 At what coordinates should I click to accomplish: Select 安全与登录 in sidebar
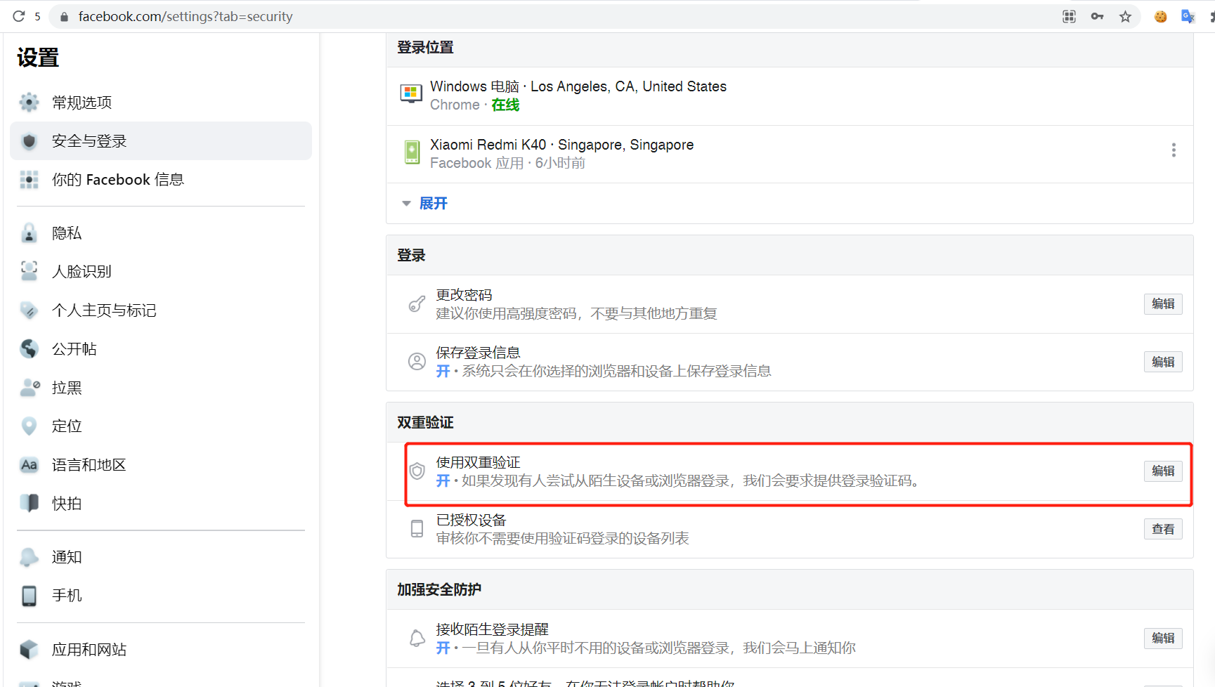click(x=161, y=141)
